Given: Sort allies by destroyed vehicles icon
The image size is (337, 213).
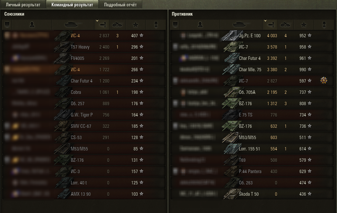Looking at the screenshot, I should coord(118,25).
